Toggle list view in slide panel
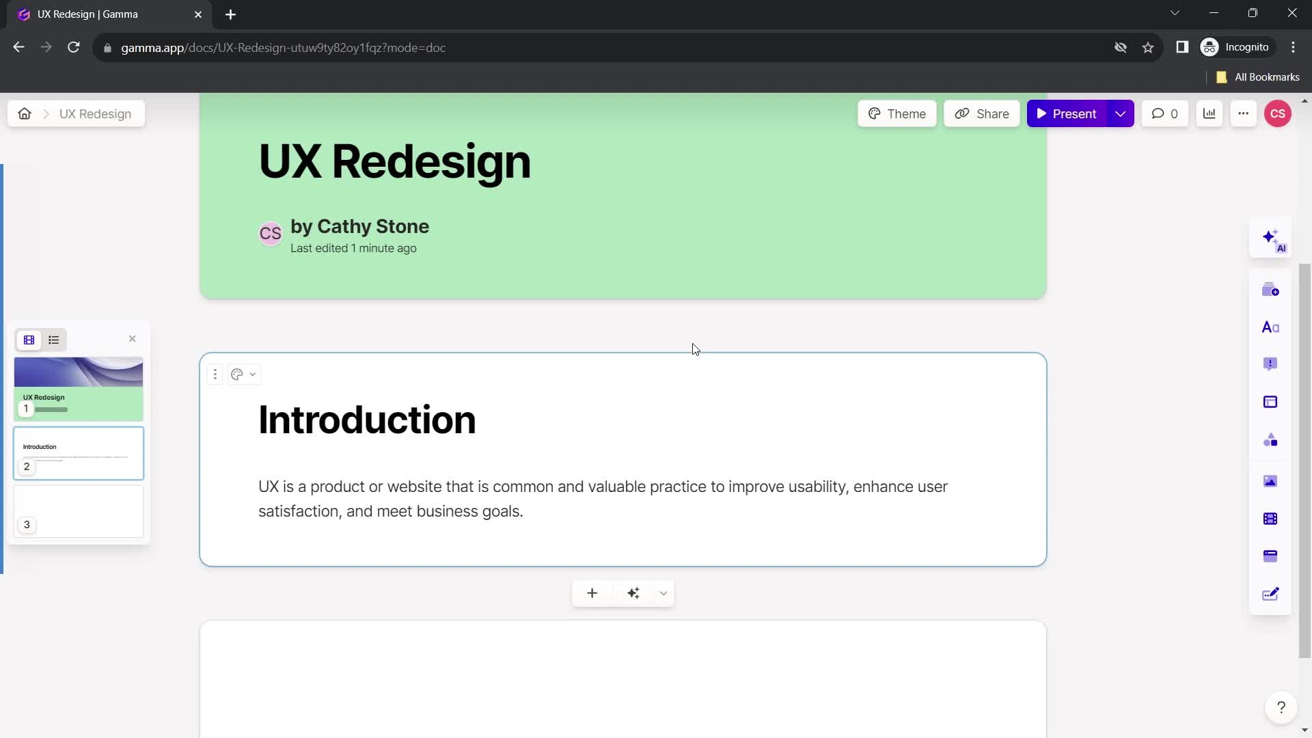The width and height of the screenshot is (1312, 738). (53, 340)
